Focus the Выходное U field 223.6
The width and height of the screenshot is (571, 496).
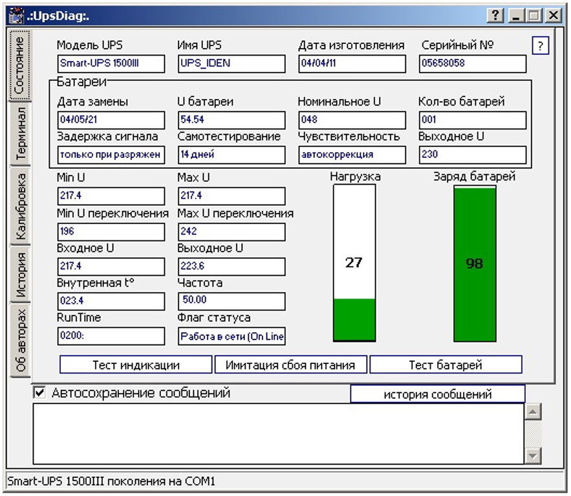pos(232,267)
